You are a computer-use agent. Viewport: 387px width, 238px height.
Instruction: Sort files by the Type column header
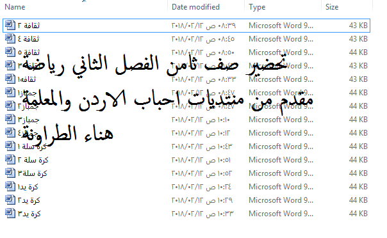pyautogui.click(x=257, y=7)
